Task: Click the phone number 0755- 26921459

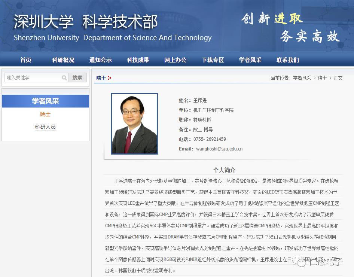Action: point(210,139)
